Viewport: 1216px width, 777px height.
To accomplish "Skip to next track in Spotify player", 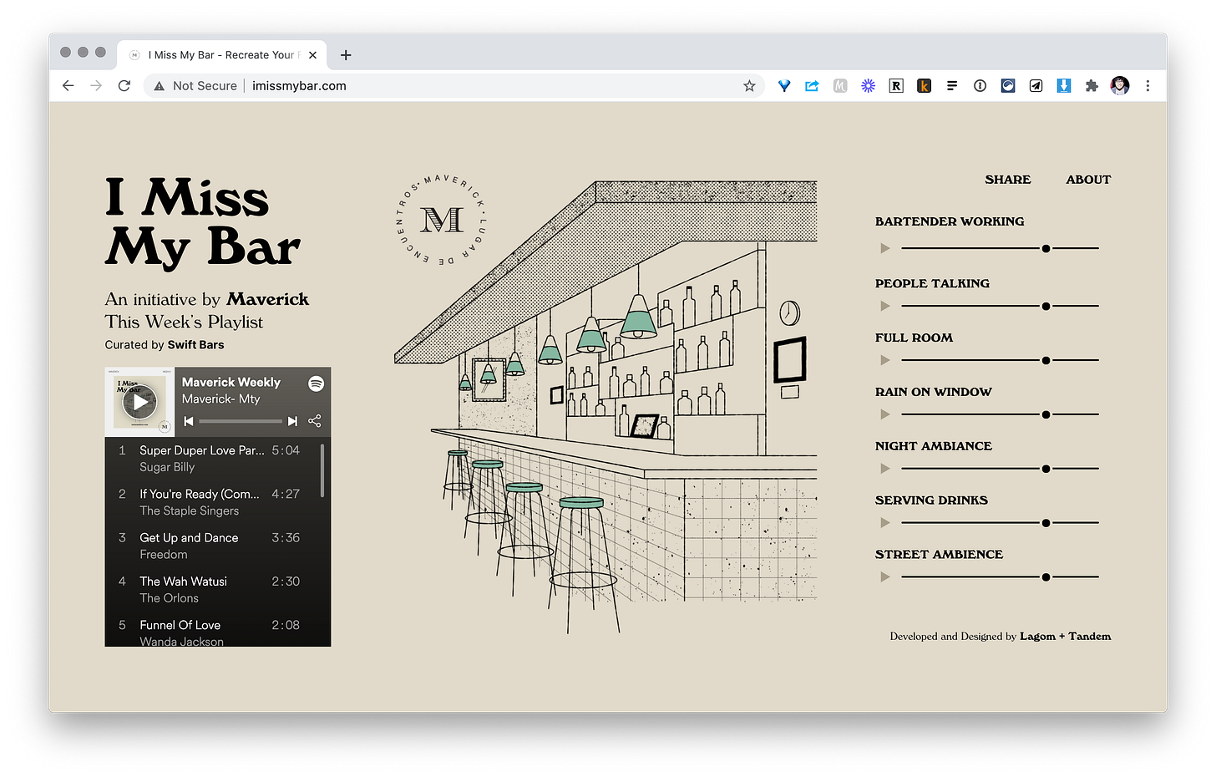I will point(292,421).
